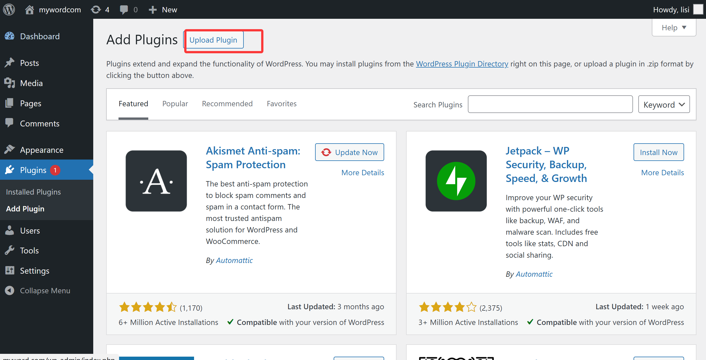The height and width of the screenshot is (360, 706).
Task: Click the New plus icon in admin bar
Action: coord(152,9)
